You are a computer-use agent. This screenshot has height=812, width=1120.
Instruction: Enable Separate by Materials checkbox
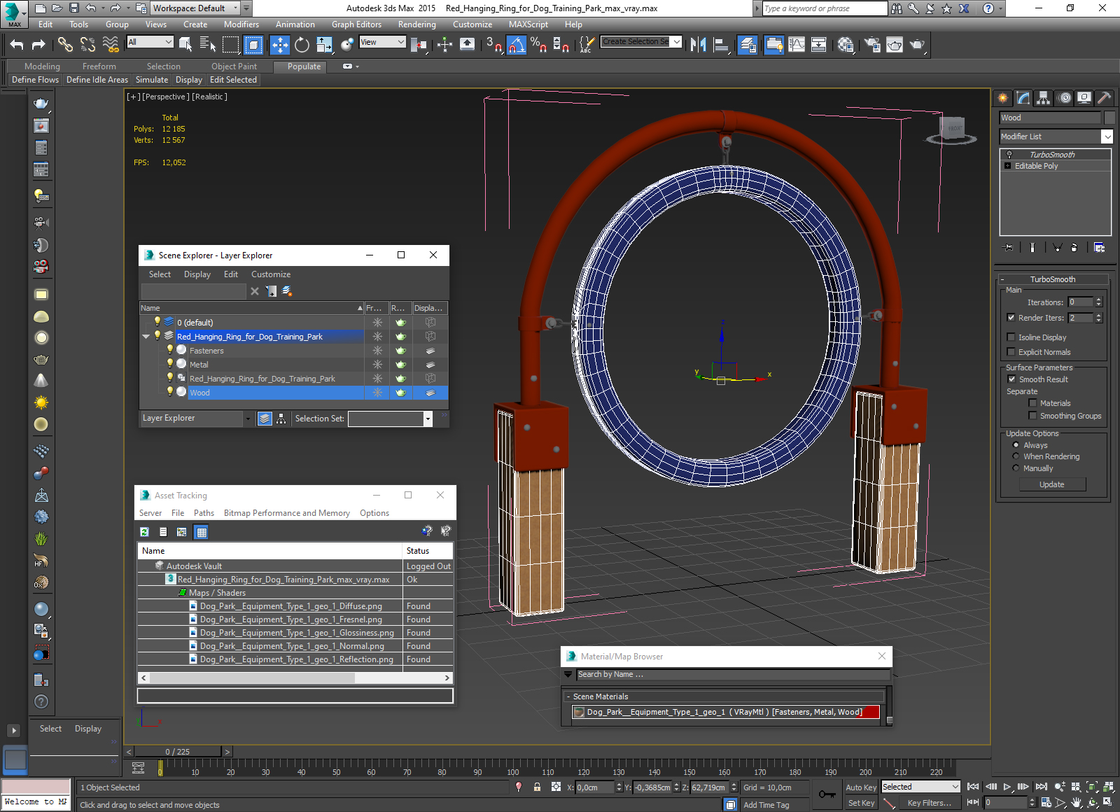[1032, 402]
